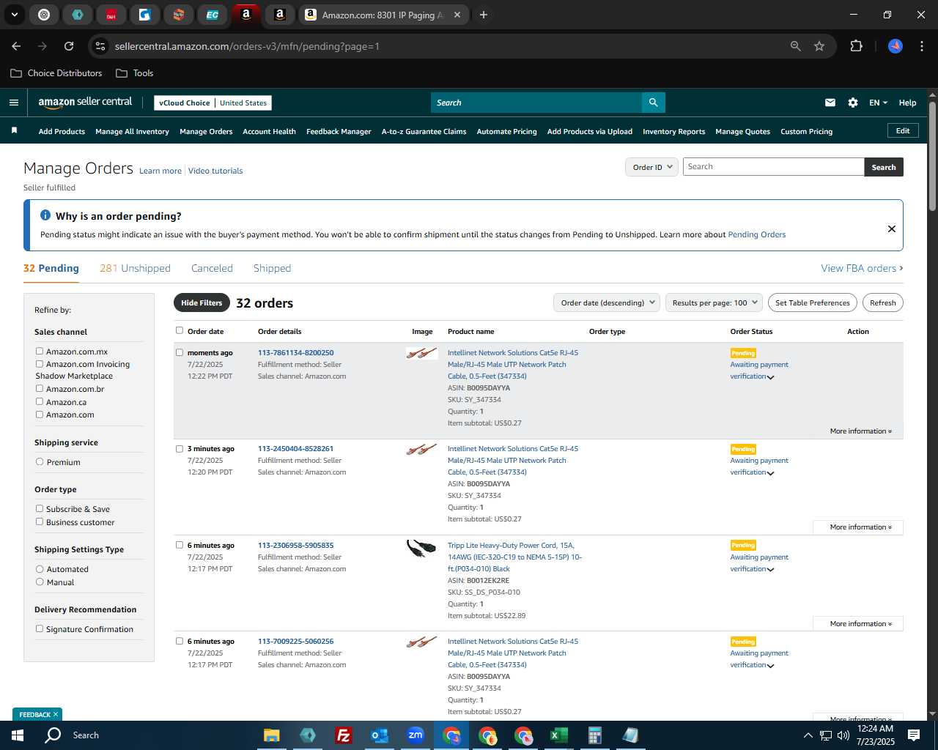Open the settings gear icon

pyautogui.click(x=853, y=103)
